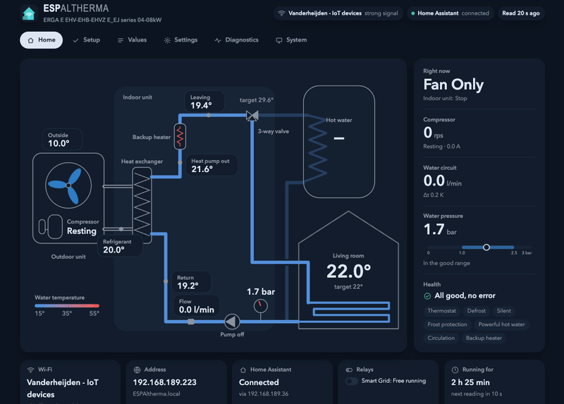The width and height of the screenshot is (564, 404).
Task: Click the 3-way valve symbol
Action: 252,116
